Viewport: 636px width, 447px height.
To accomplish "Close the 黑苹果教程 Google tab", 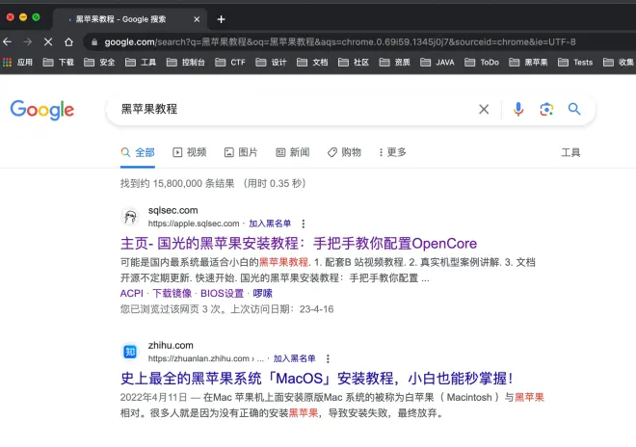I will [x=197, y=19].
